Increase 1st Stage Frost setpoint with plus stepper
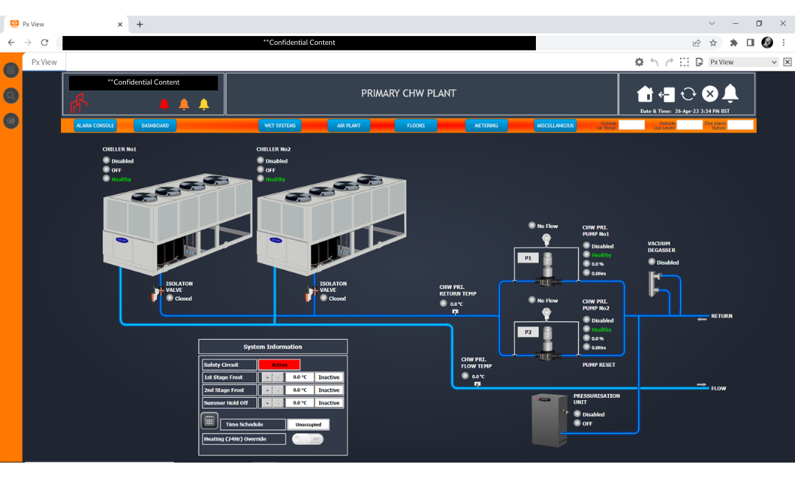Viewport: 795px width, 478px height. pyautogui.click(x=267, y=377)
